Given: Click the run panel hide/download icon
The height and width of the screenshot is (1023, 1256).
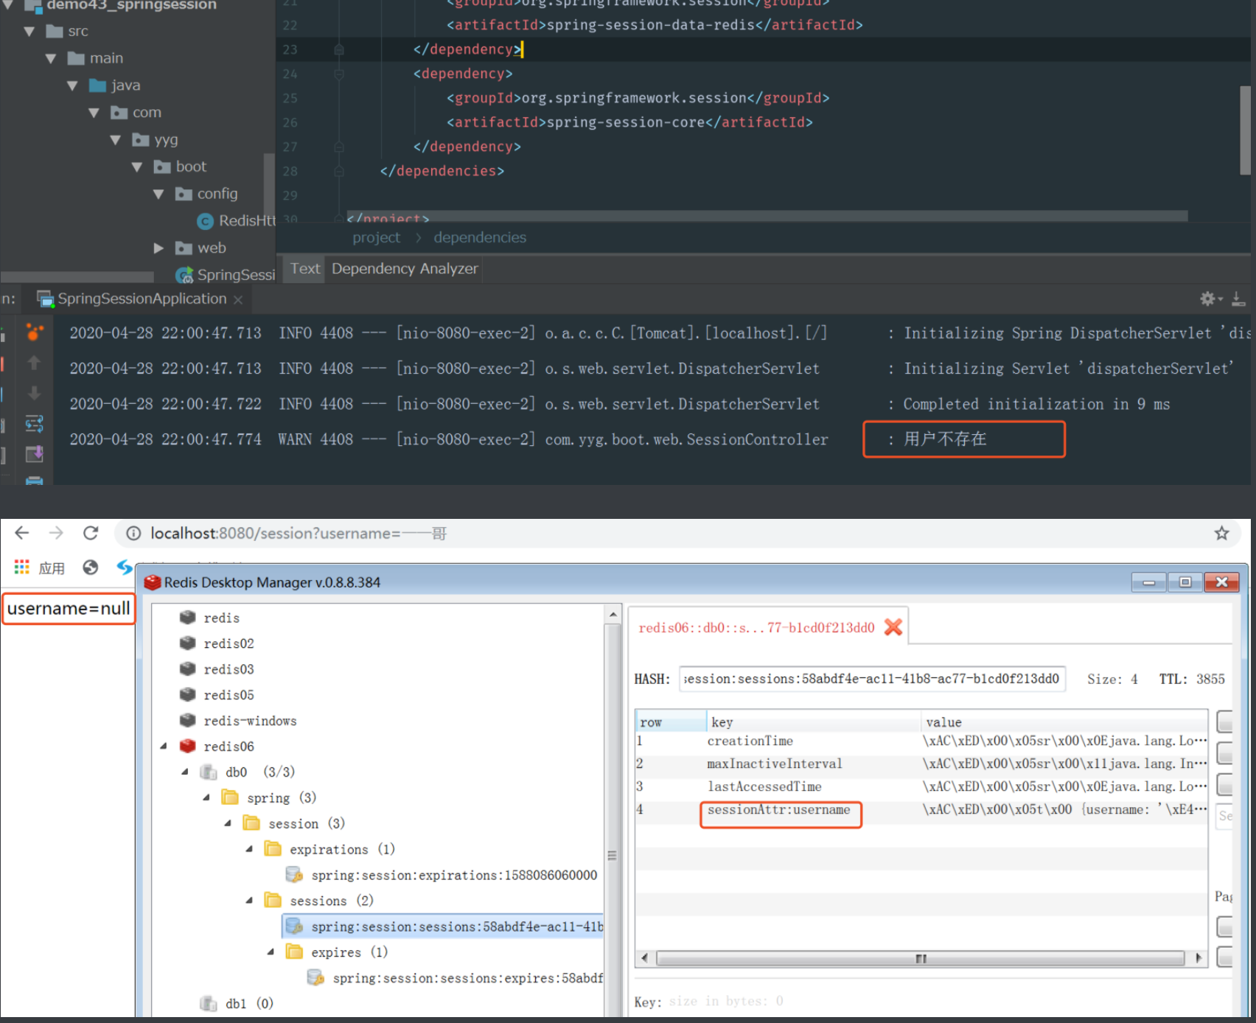Looking at the screenshot, I should click(x=1238, y=299).
